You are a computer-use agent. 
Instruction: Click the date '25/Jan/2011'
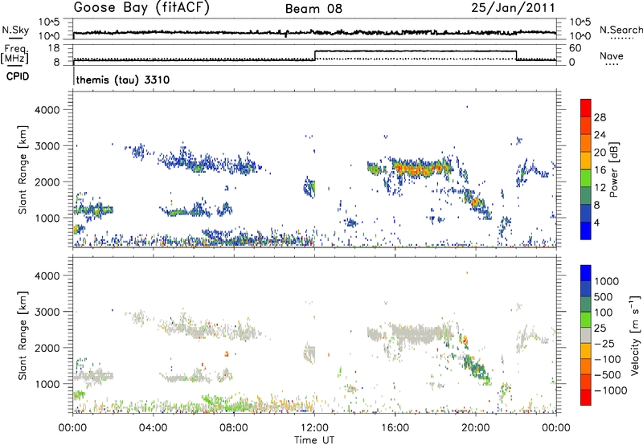click(513, 8)
